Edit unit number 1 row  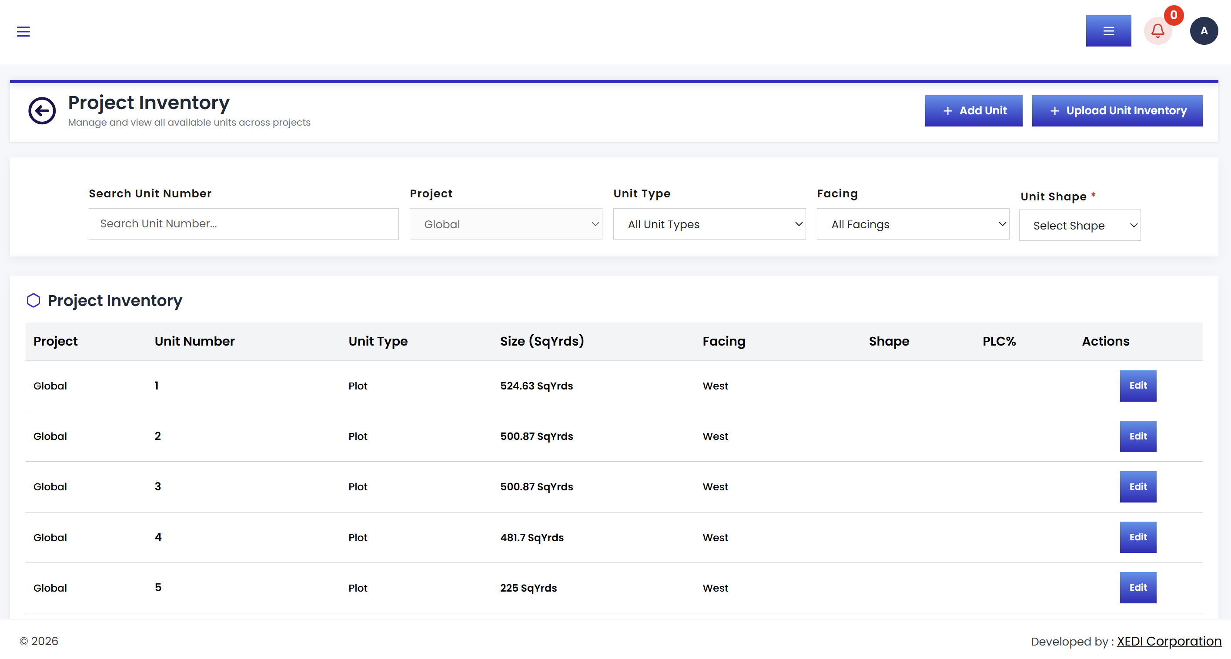coord(1138,386)
